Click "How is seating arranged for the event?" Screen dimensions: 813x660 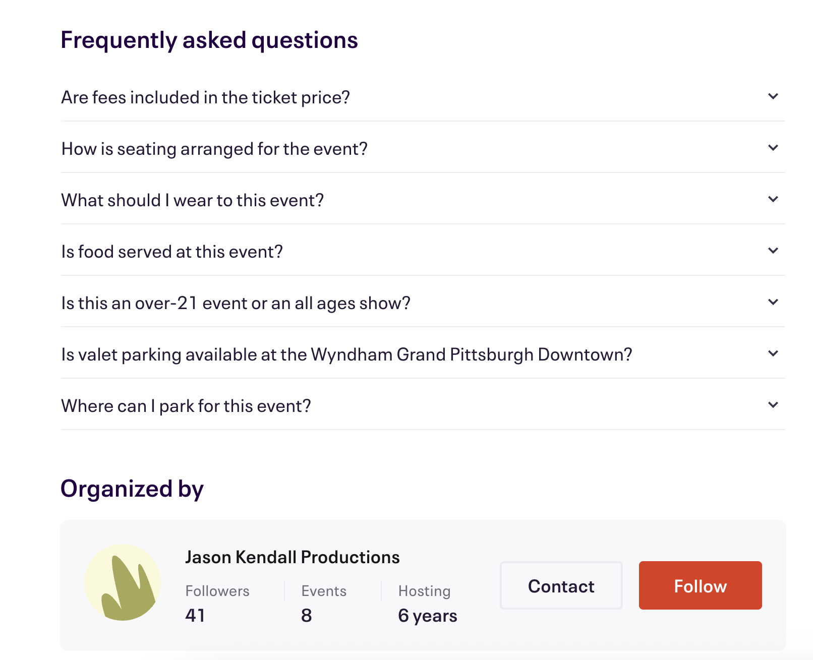click(x=214, y=149)
